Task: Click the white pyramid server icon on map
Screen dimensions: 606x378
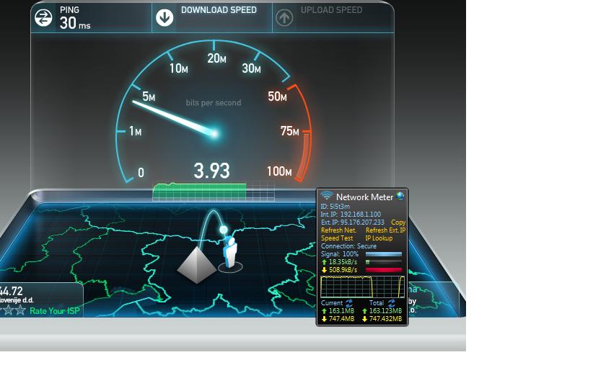Action: (197, 263)
